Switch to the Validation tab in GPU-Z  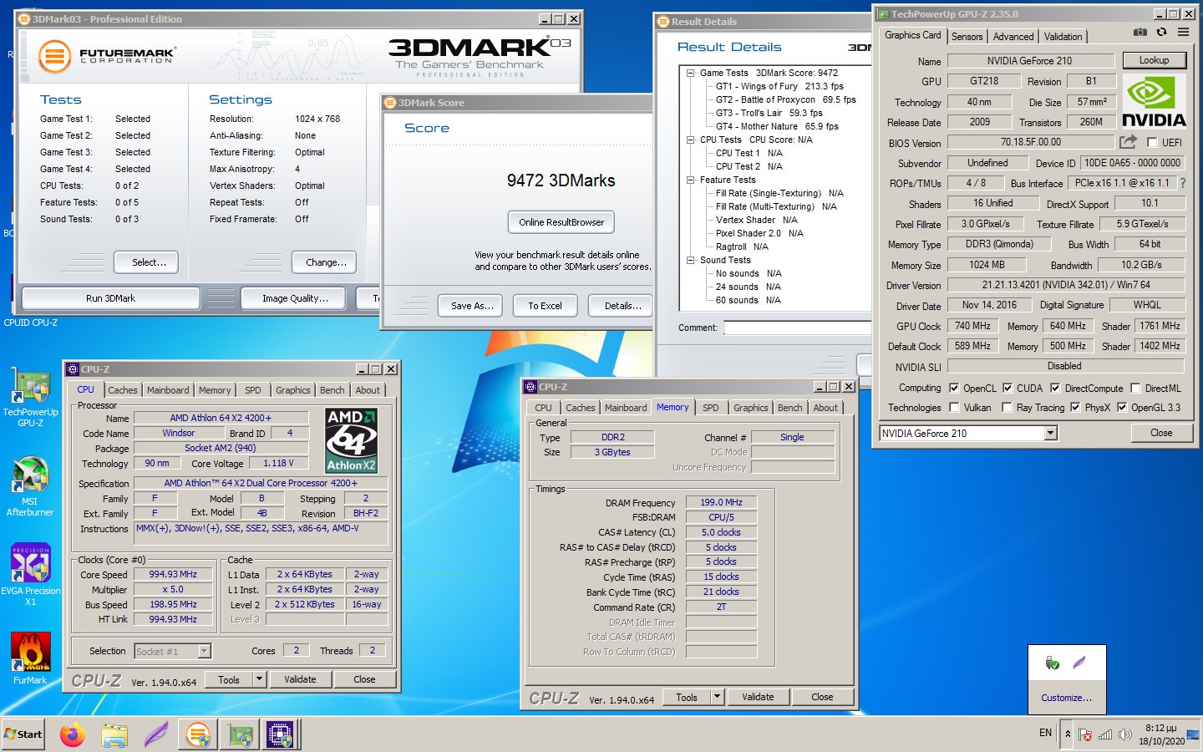(1063, 36)
